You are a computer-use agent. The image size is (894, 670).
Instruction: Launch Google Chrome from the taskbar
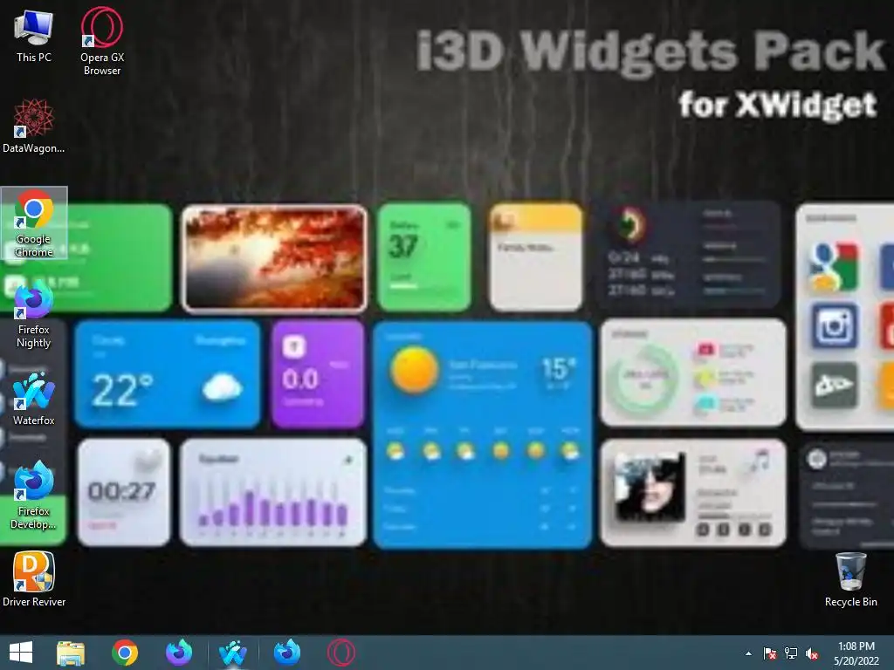[x=125, y=653]
